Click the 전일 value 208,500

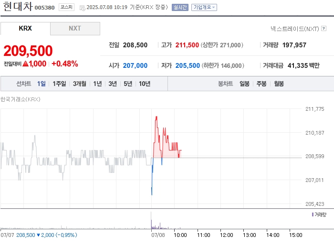135,45
